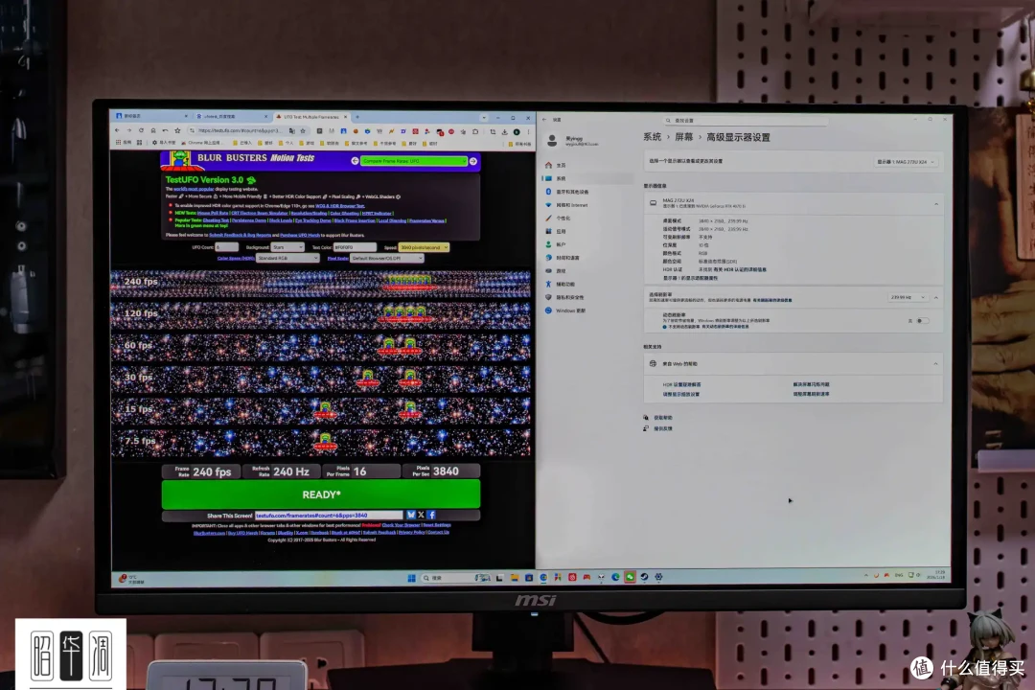Open a new Chrome tab with plus button
The width and height of the screenshot is (1035, 690).
click(357, 117)
